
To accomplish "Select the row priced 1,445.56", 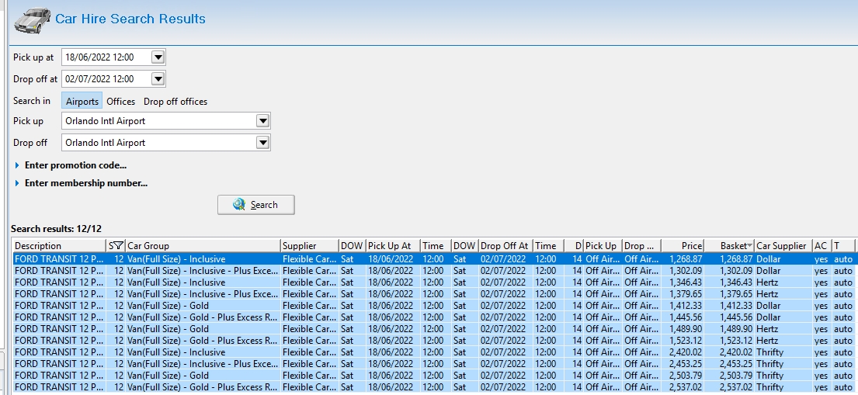I will point(432,317).
